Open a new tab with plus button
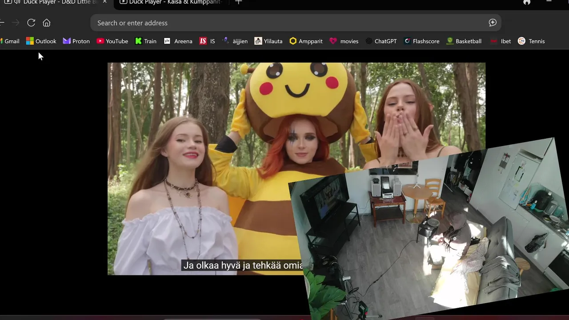The width and height of the screenshot is (569, 320). [x=238, y=2]
